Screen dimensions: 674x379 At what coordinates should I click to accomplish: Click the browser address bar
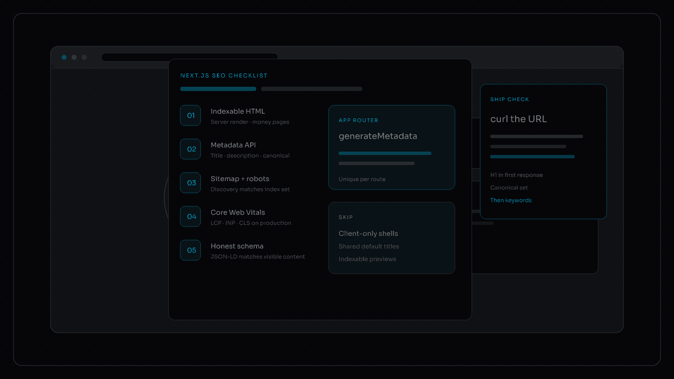pyautogui.click(x=190, y=57)
